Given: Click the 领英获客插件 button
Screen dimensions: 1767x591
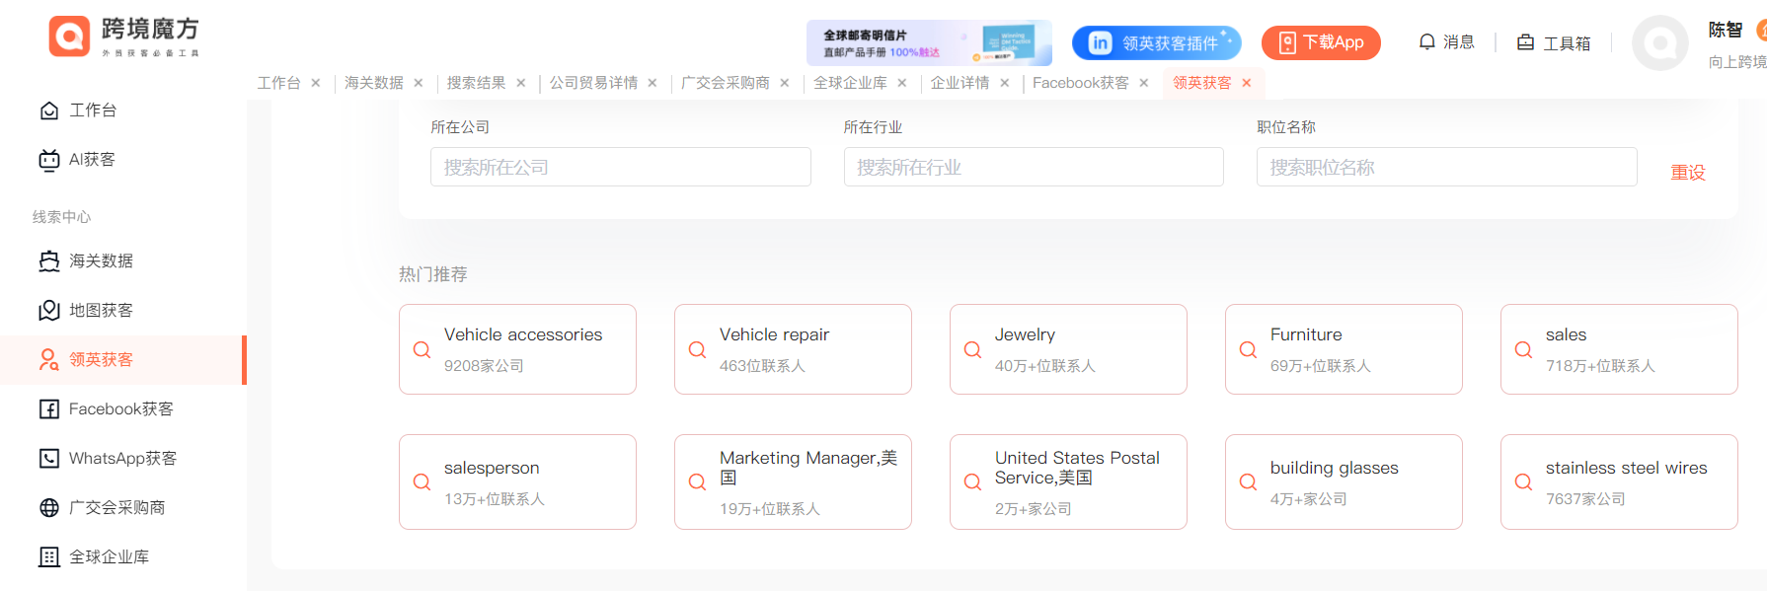Looking at the screenshot, I should point(1156,42).
